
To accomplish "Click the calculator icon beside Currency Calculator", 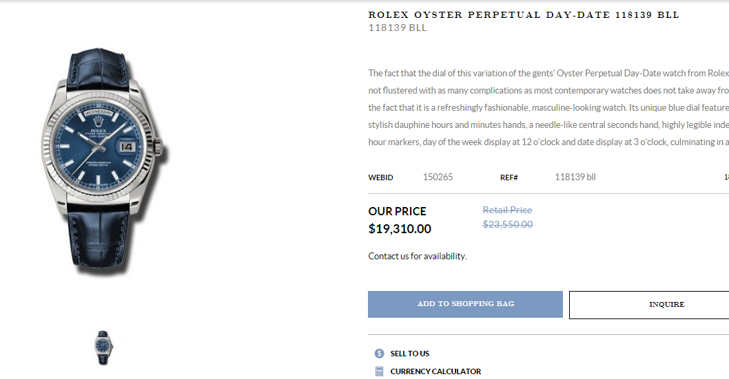I will tap(380, 371).
